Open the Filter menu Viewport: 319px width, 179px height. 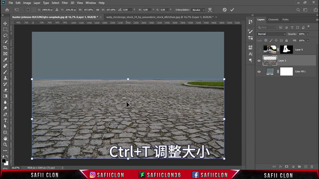pos(65,3)
